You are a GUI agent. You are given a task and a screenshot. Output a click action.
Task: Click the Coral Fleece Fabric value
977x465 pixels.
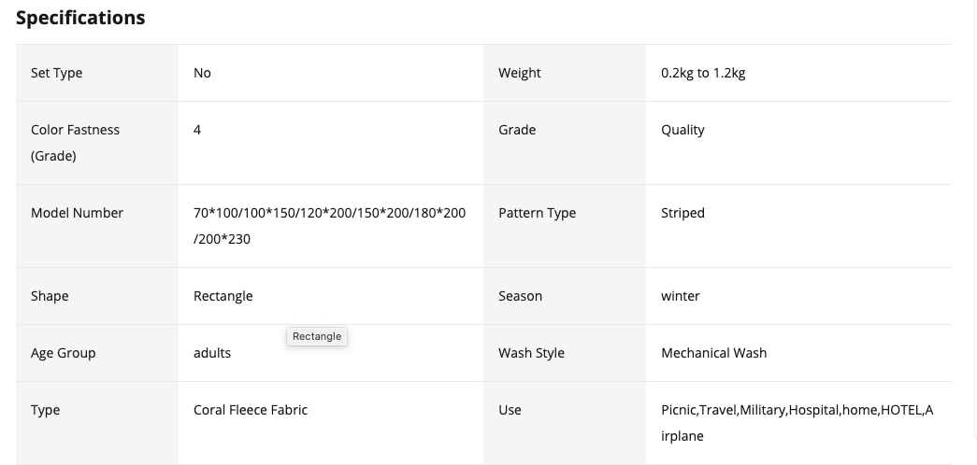pos(251,410)
